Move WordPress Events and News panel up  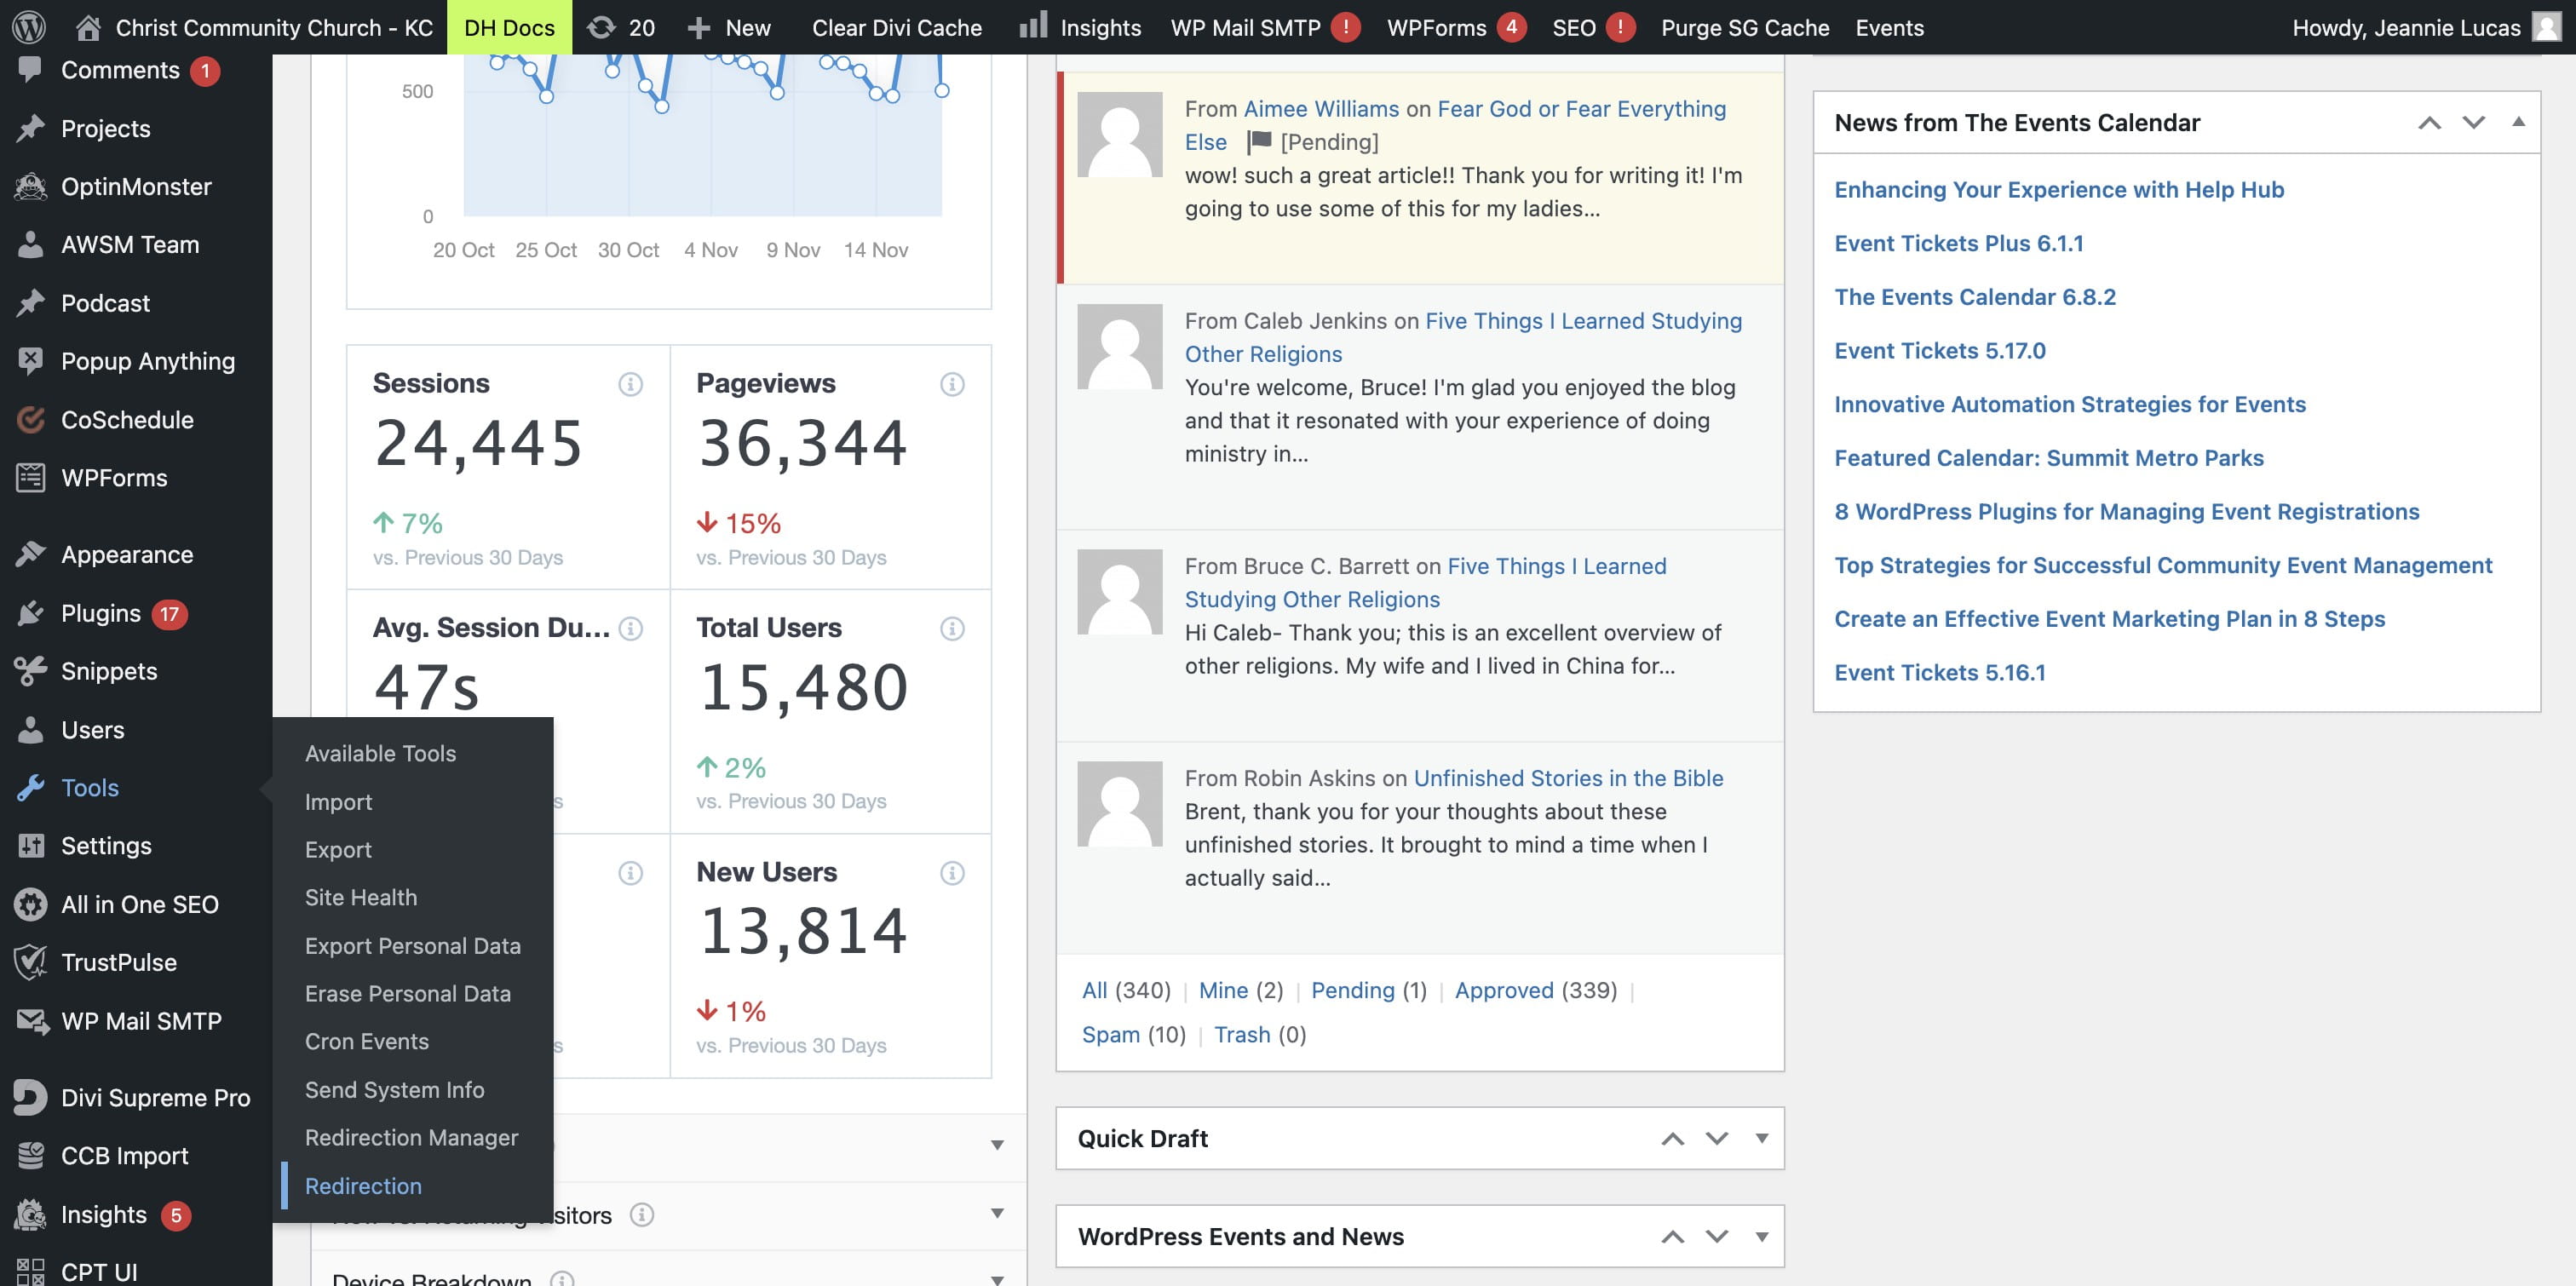point(1672,1237)
